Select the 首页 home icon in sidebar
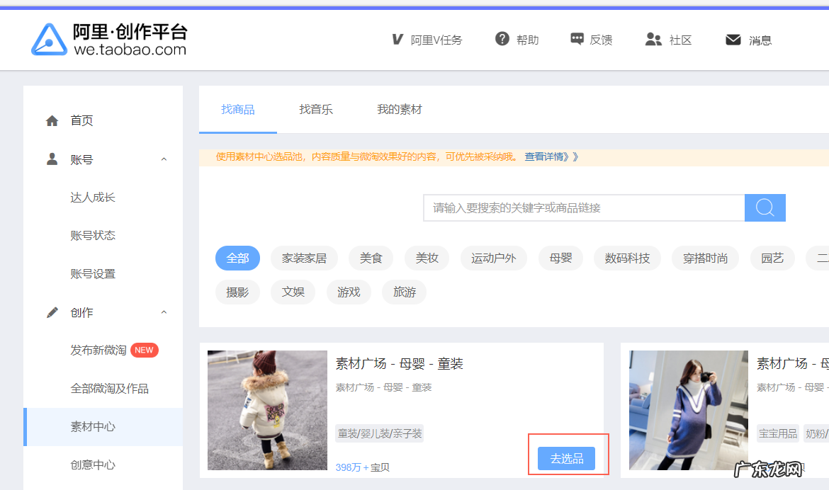This screenshot has height=490, width=829. (x=52, y=120)
